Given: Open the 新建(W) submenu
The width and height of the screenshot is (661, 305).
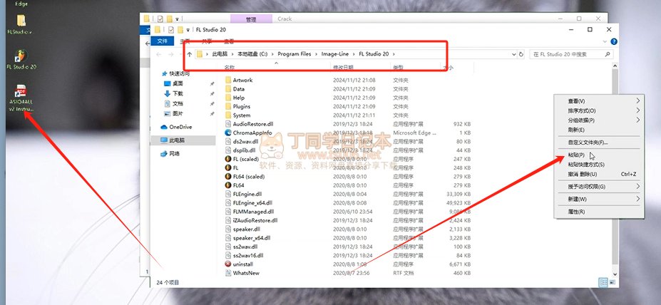Looking at the screenshot, I should [x=599, y=199].
